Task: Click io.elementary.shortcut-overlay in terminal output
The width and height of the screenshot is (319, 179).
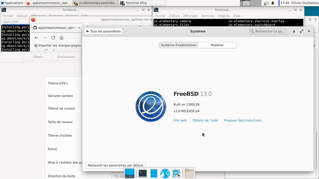Action: (x=256, y=21)
